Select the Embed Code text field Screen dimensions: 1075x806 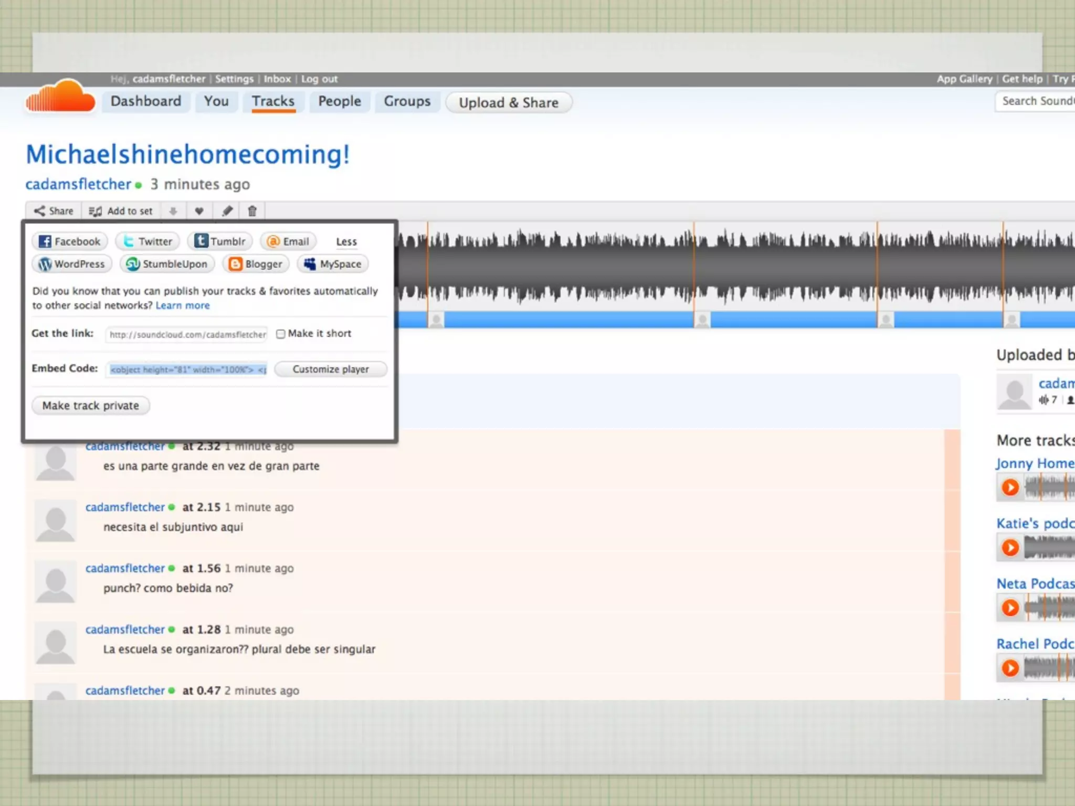click(x=187, y=369)
